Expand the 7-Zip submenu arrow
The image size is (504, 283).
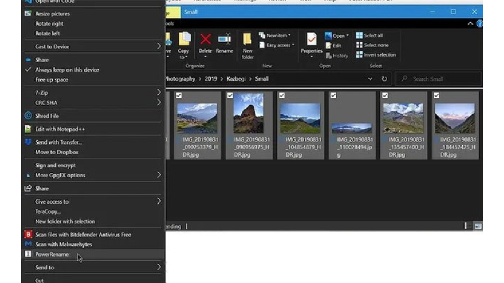pos(159,92)
